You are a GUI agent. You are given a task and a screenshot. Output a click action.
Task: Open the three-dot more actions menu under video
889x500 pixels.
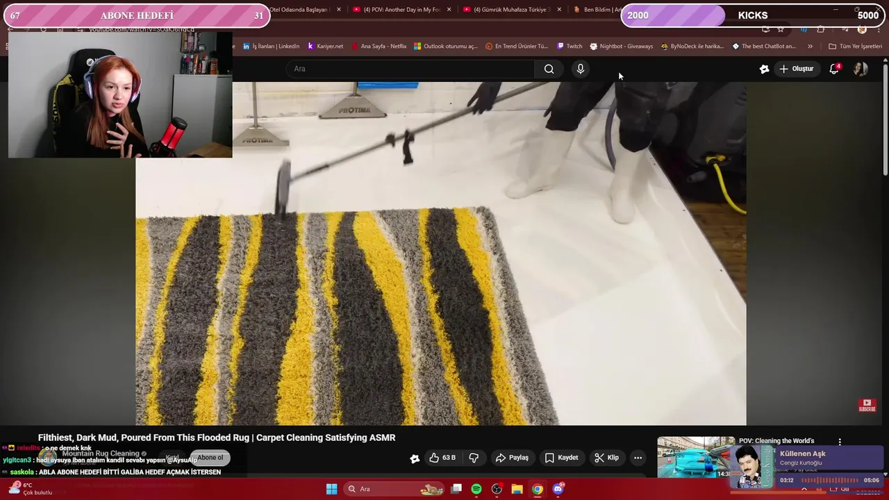point(638,458)
